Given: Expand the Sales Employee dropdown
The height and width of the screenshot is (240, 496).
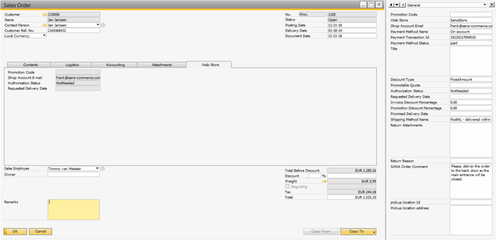Looking at the screenshot, I should point(97,169).
